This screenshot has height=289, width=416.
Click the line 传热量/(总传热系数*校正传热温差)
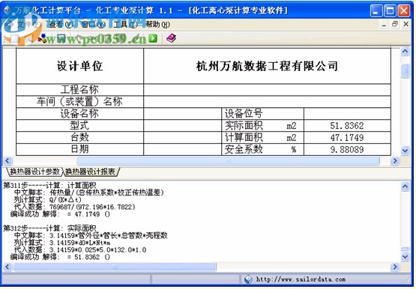[x=89, y=192]
